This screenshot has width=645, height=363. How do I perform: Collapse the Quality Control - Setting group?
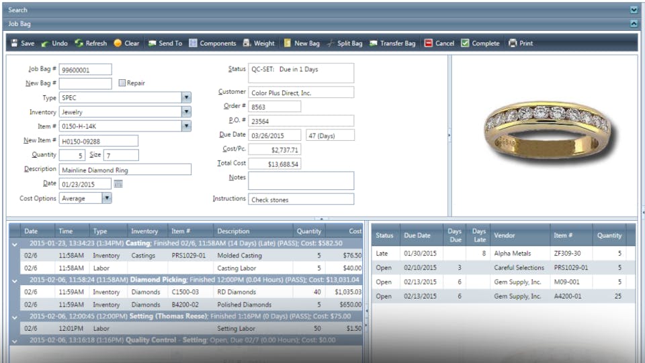15,341
